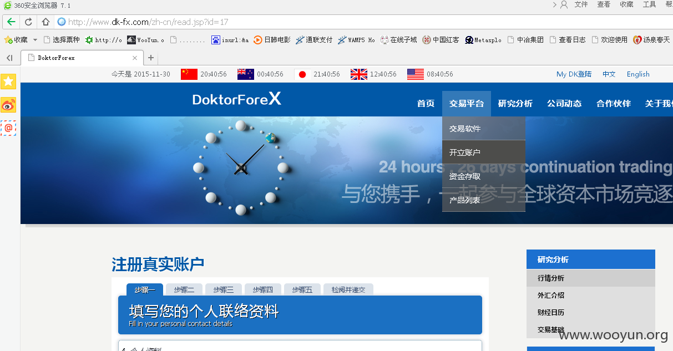Screen dimensions: 673x351
Task: Open the 交易平台 navigation menu
Action: click(x=467, y=104)
